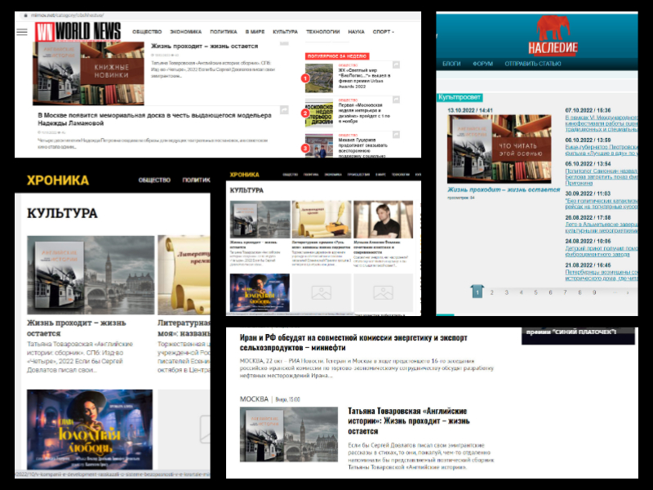
Task: Open ОБЩЕСТВО section in World News menu
Action: click(x=147, y=32)
